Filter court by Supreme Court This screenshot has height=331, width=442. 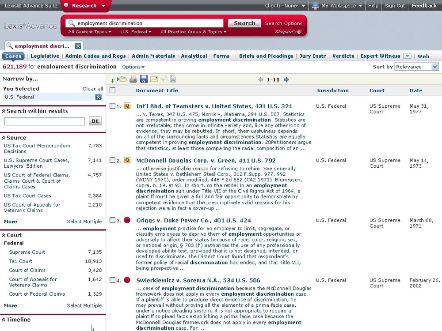[x=27, y=252]
